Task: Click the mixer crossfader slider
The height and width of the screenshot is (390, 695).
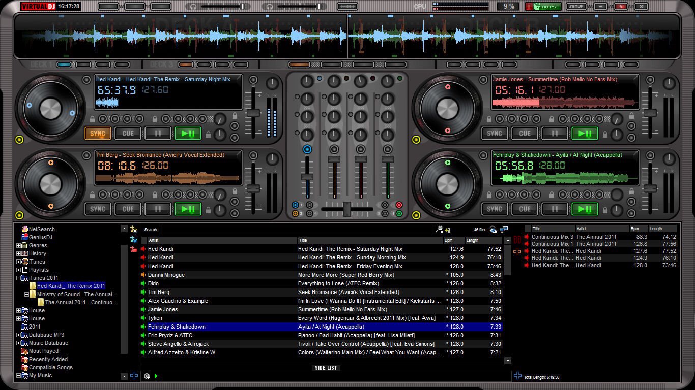Action: click(347, 209)
